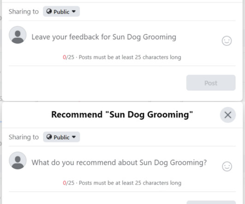Open the emoji picker in the feedback post
The image size is (245, 204).
click(227, 41)
